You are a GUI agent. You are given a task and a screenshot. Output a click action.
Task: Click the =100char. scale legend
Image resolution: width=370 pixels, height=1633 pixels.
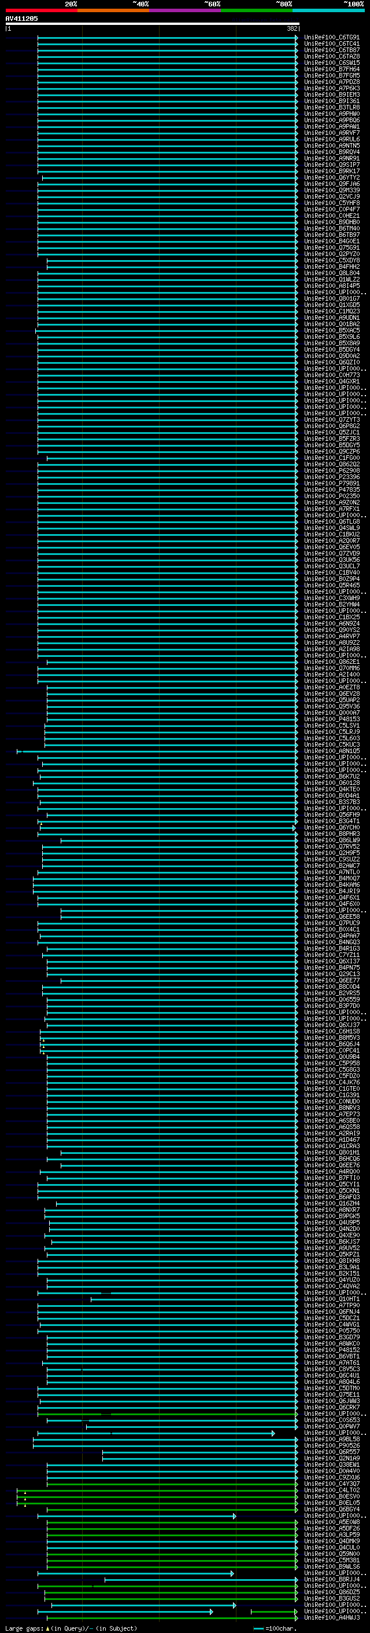[275, 1628]
